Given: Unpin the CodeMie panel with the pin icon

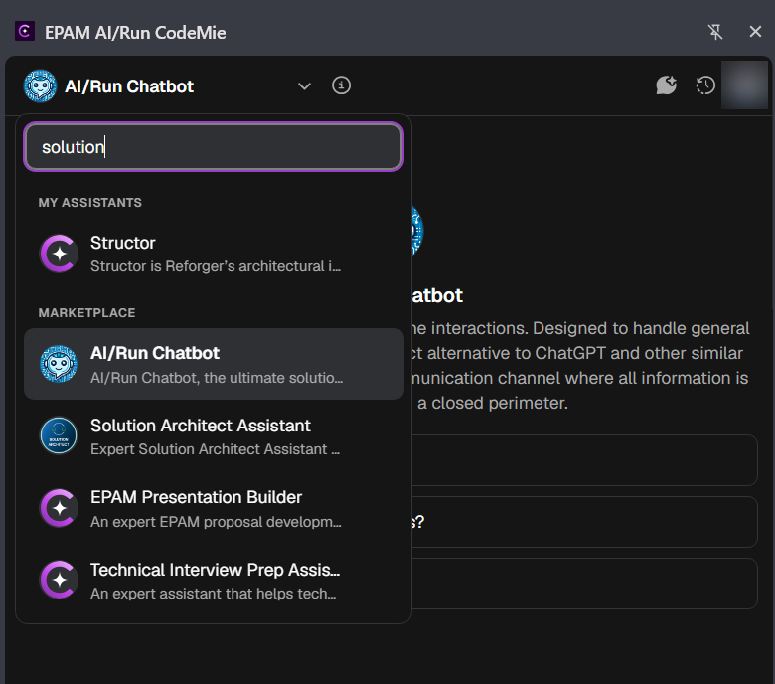Looking at the screenshot, I should [715, 32].
